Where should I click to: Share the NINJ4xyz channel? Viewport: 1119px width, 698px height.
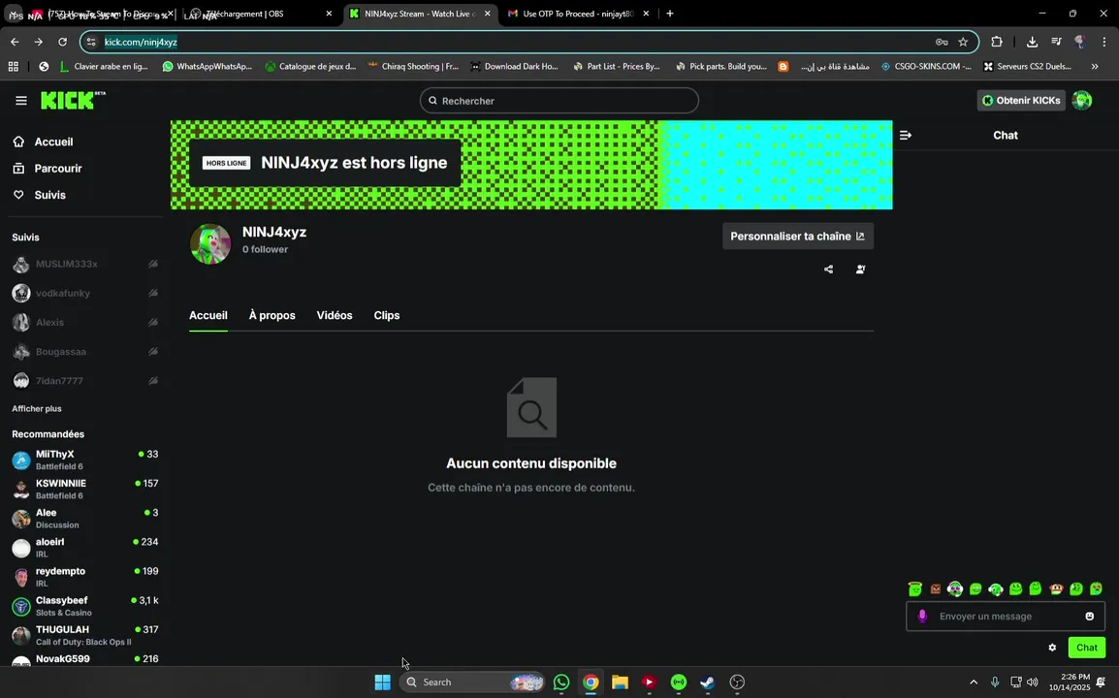coord(828,270)
